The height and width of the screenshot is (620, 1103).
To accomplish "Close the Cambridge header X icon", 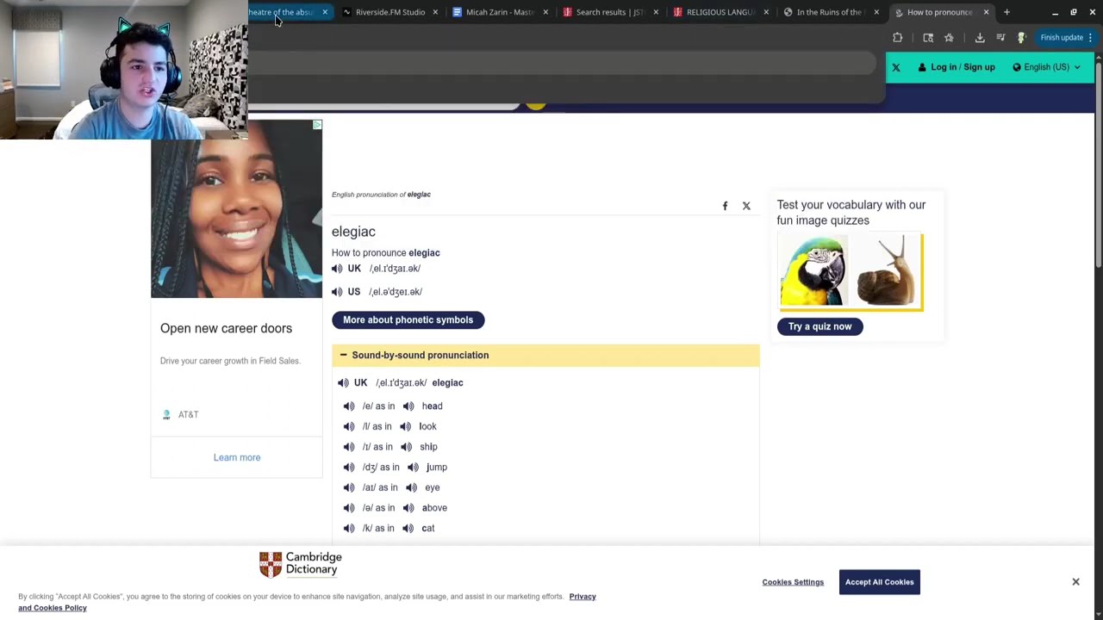I will point(895,67).
